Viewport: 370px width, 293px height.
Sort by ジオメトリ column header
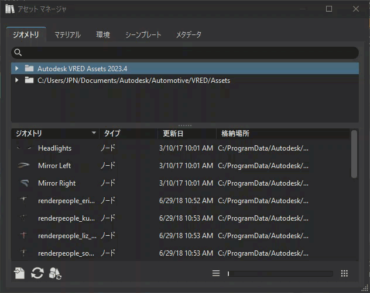click(55, 134)
